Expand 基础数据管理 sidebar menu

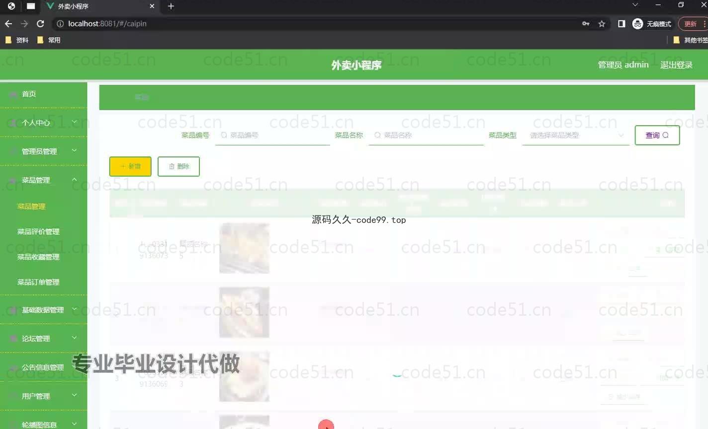[44, 310]
